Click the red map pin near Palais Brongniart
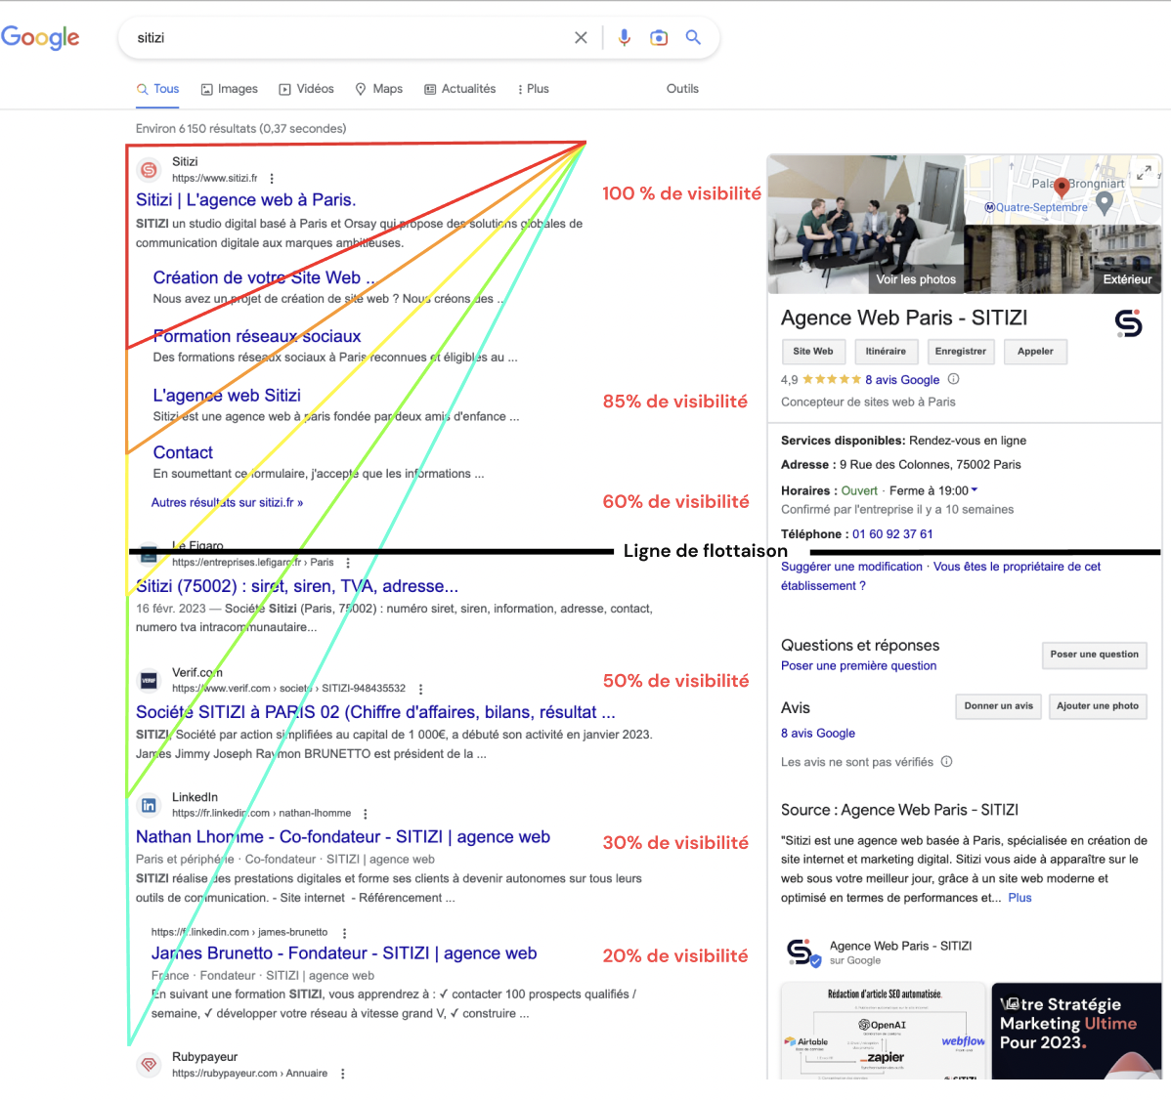 pos(1062,189)
